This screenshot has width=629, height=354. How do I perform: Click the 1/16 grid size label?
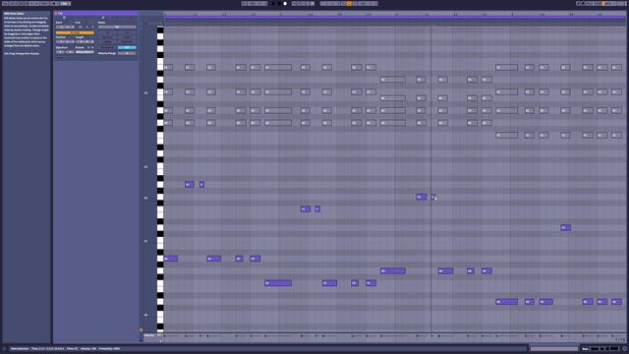coord(620,340)
